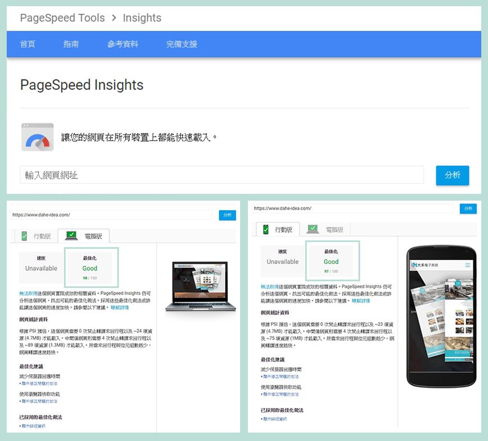Viewport: 488px width, 441px height.
Task: Click the laptop icon on the desktop result's 電腦版 tab
Action: coord(71,236)
